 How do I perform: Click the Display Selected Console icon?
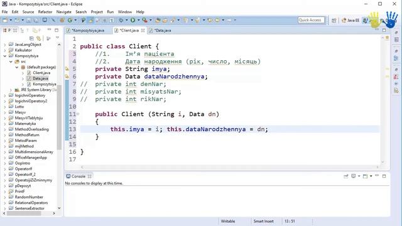[353, 176]
